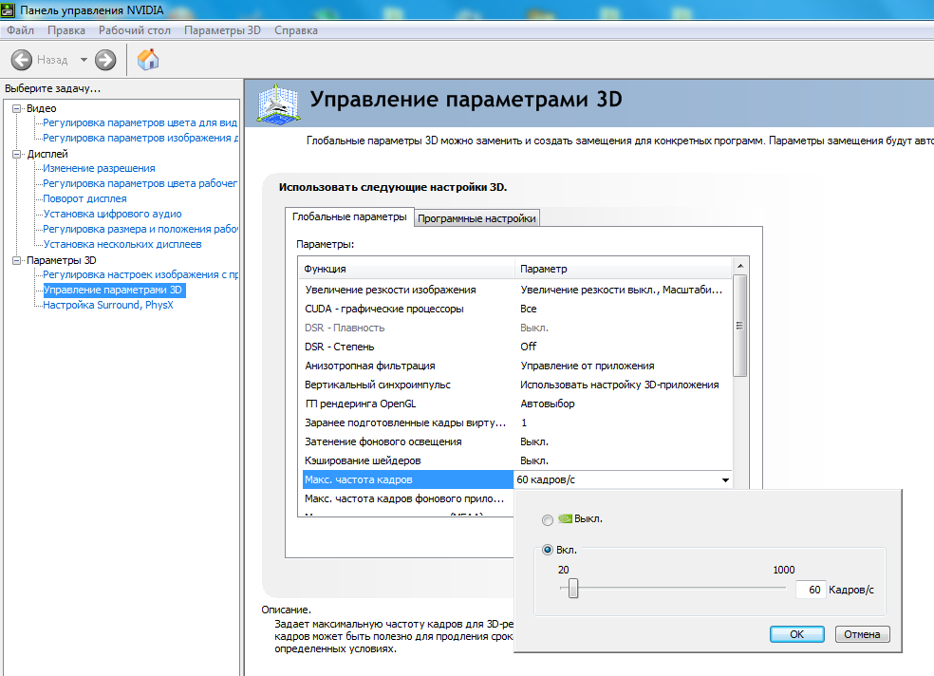The height and width of the screenshot is (676, 934).
Task: Select DSR - Степень row
Action: (516, 347)
